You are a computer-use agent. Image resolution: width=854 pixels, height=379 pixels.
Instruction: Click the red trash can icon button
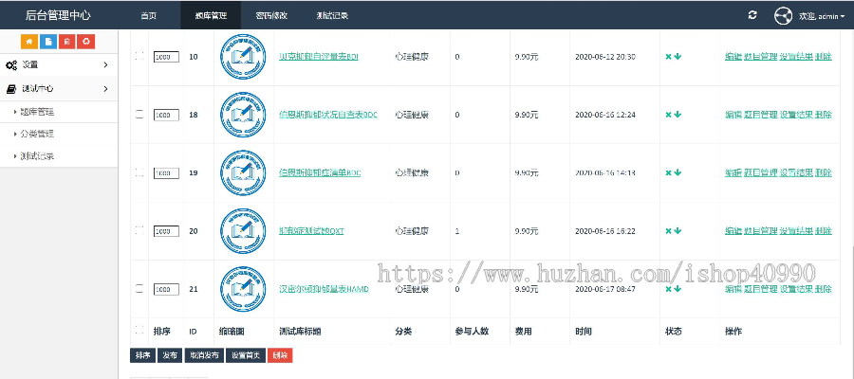(67, 42)
